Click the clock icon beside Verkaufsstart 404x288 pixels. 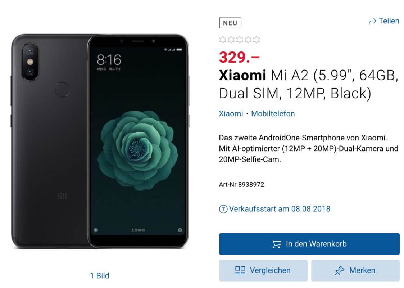pos(223,209)
